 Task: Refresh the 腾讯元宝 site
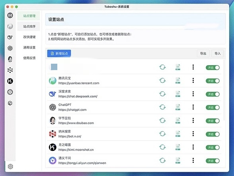click(x=162, y=81)
